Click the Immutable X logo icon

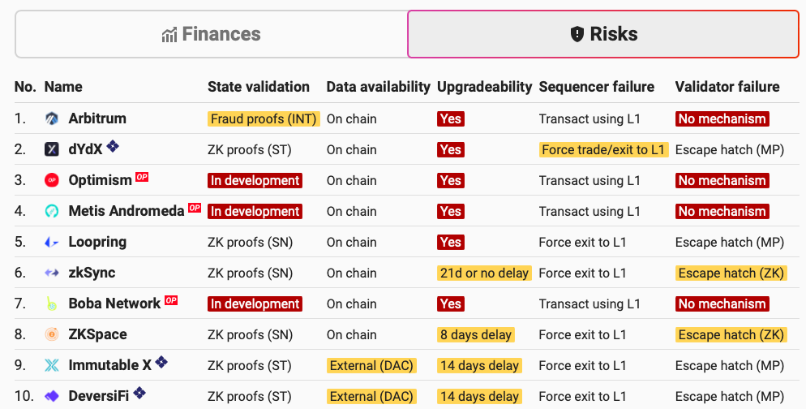[x=52, y=365]
